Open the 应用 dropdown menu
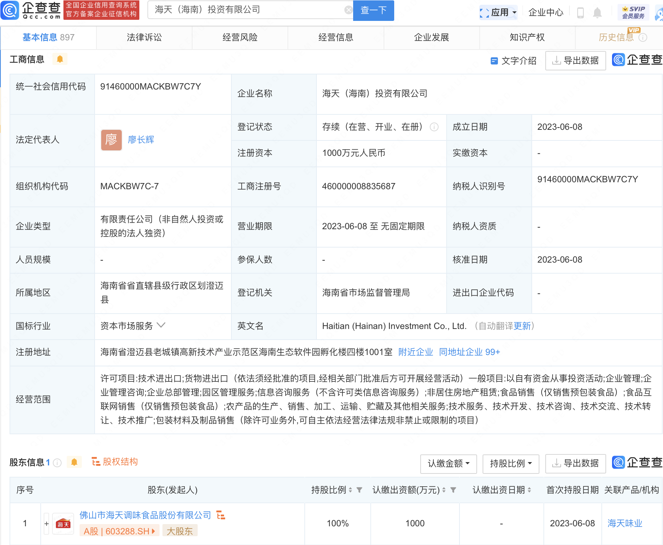Screen dimensions: 663x545 point(498,12)
